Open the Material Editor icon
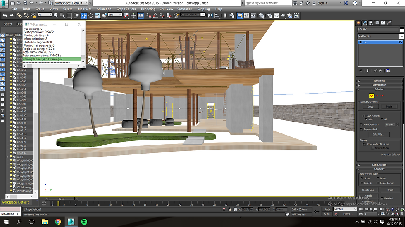 coord(261,16)
